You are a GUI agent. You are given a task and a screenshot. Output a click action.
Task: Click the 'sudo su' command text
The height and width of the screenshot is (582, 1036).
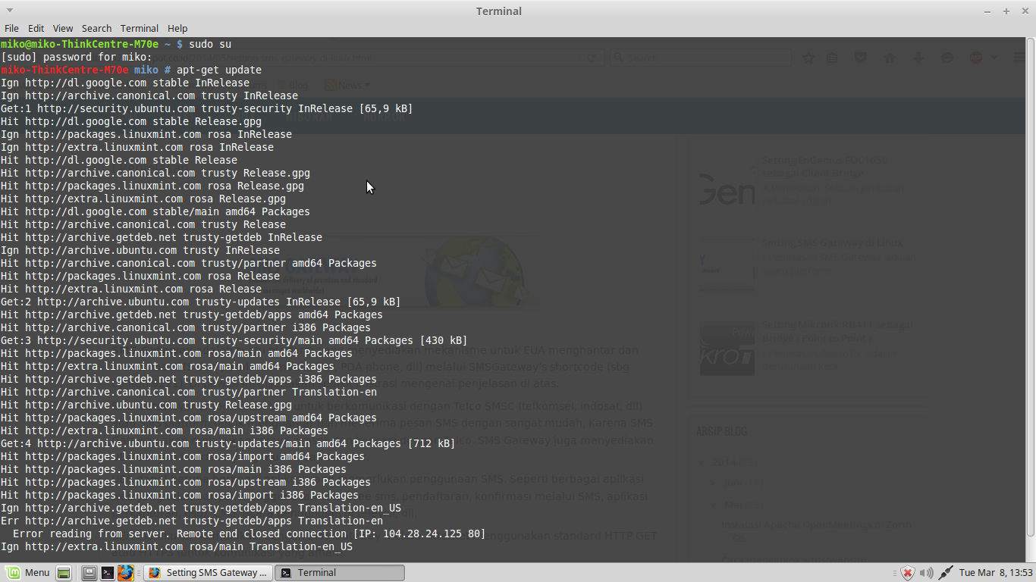point(210,44)
